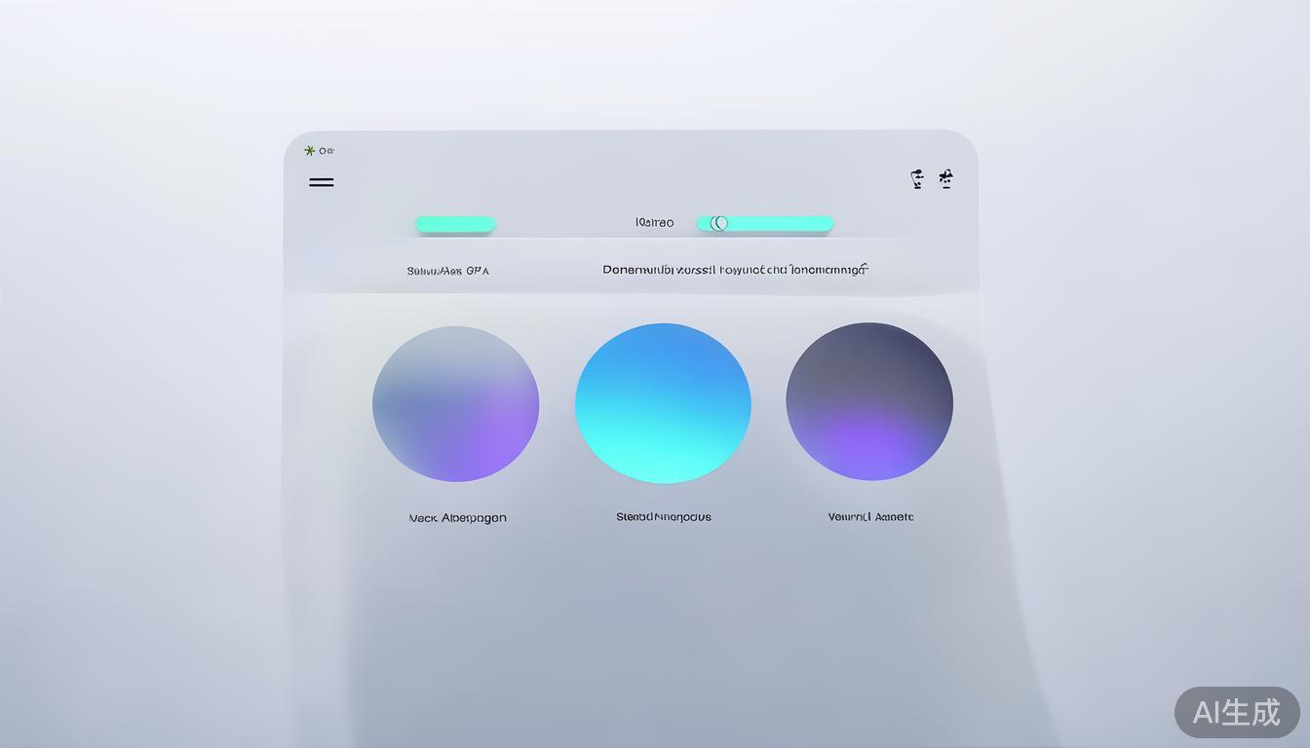Click the 'Oo' text beside the star logo
This screenshot has height=748, width=1310.
[x=327, y=151]
